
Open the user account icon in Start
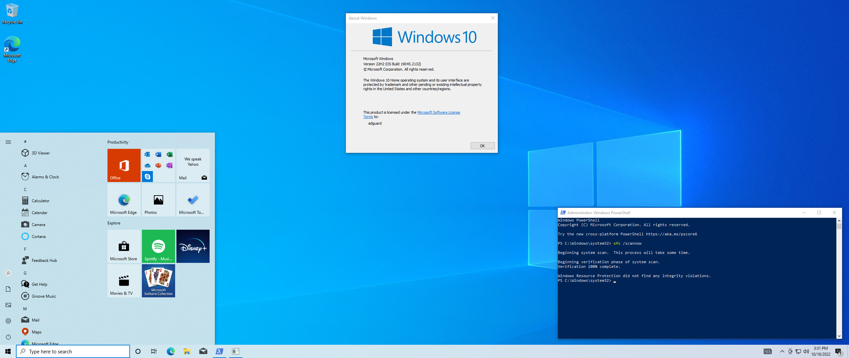click(8, 273)
